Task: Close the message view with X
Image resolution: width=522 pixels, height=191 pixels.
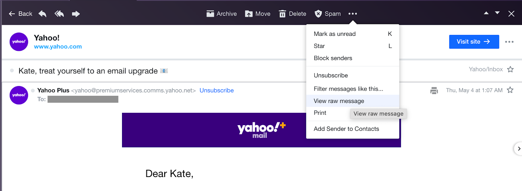Action: 511,14
